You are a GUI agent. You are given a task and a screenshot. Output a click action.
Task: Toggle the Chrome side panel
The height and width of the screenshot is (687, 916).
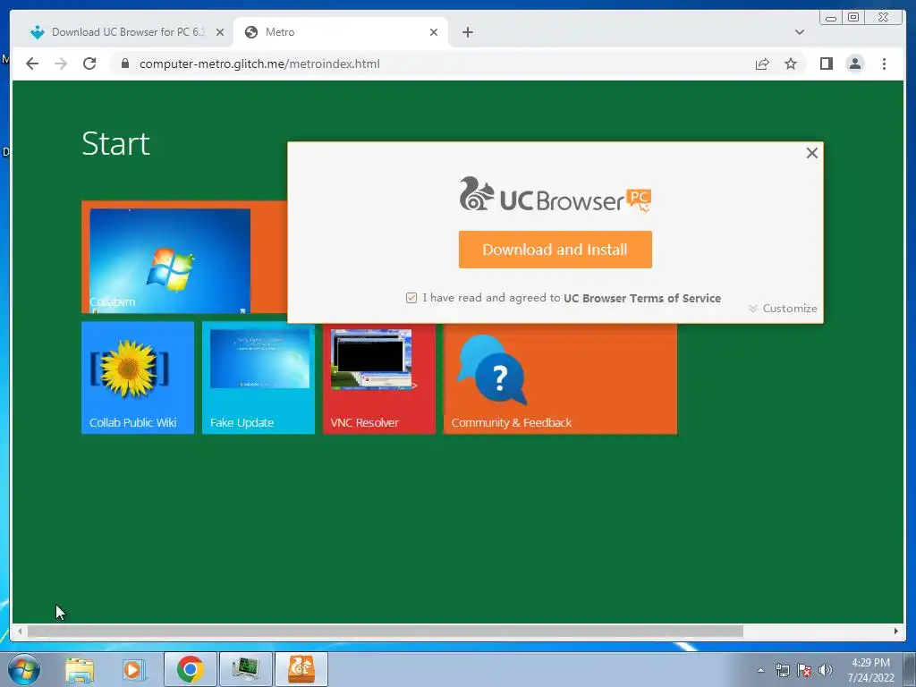tap(826, 64)
